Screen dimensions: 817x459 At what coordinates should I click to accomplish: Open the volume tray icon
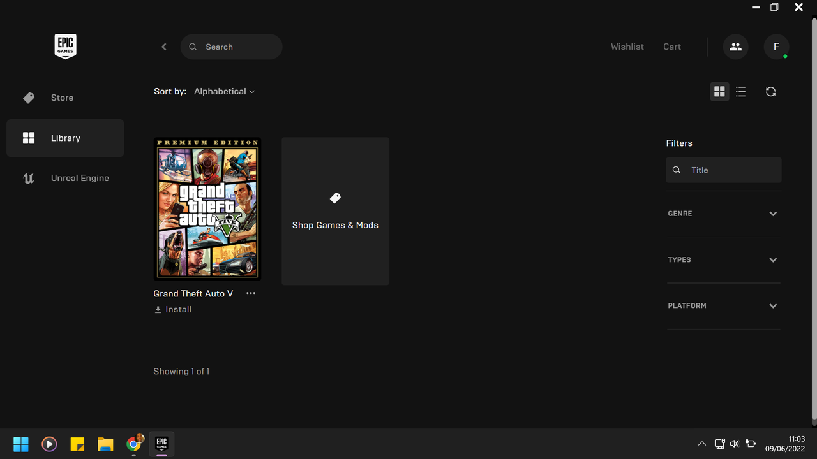pyautogui.click(x=735, y=444)
